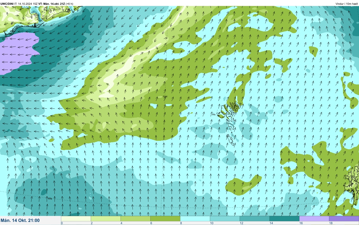Screen dimensions: 359x225
Task: Click the legend value '0'
Action: (x=62, y=223)
